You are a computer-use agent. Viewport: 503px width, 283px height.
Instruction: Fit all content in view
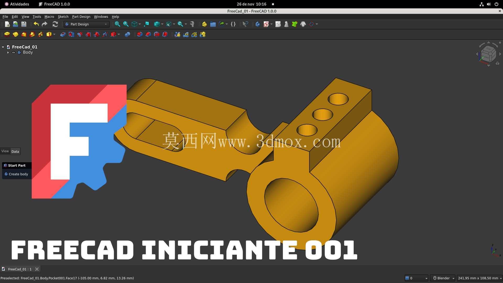[x=117, y=24]
